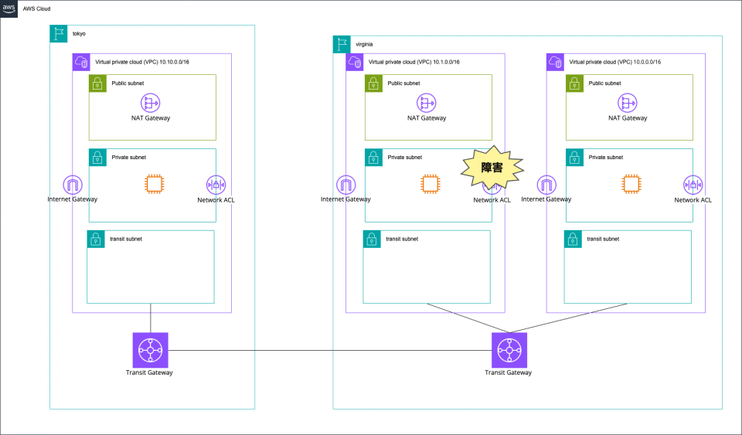Screen dimensions: 742x435
Task: Click "Transit Gateway" label under virginia region
Action: click(509, 372)
